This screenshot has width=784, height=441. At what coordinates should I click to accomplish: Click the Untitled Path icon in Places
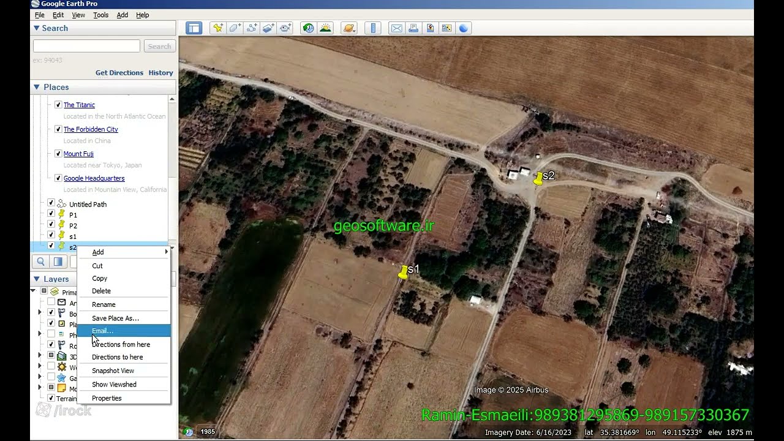(62, 204)
